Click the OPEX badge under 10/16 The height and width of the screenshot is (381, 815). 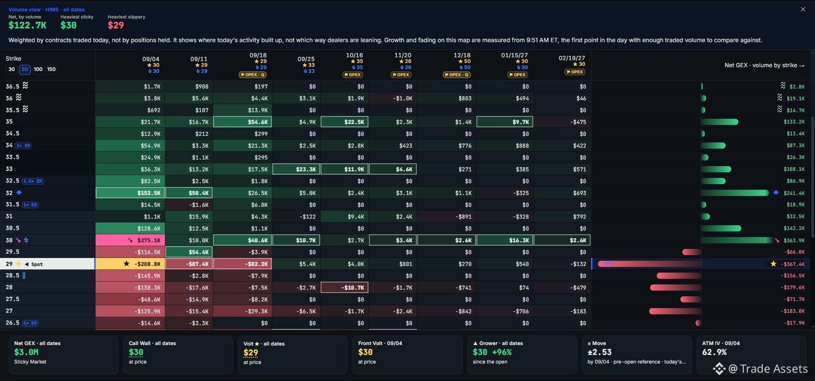(353, 75)
